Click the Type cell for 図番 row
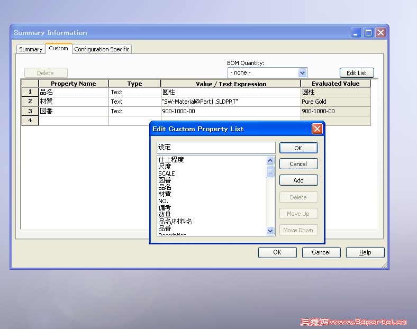The height and width of the screenshot is (329, 417). (135, 111)
